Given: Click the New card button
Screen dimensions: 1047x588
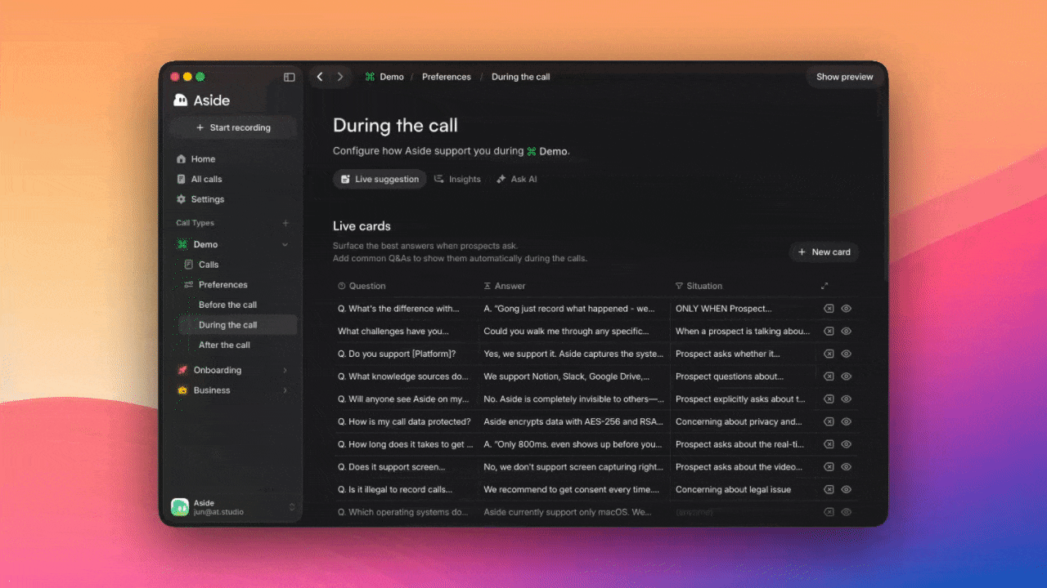Looking at the screenshot, I should pyautogui.click(x=824, y=252).
